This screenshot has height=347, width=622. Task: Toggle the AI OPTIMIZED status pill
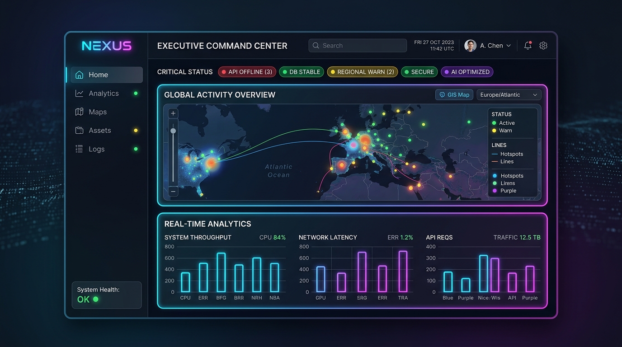(x=467, y=72)
